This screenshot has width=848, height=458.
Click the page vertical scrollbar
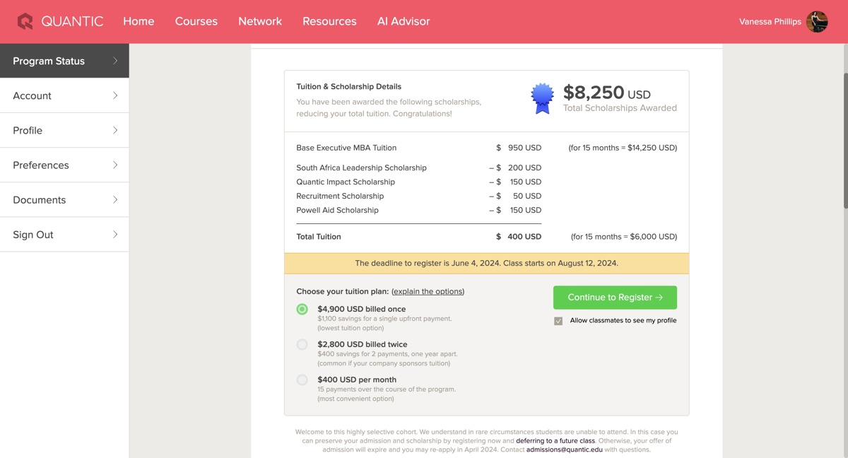(x=845, y=141)
